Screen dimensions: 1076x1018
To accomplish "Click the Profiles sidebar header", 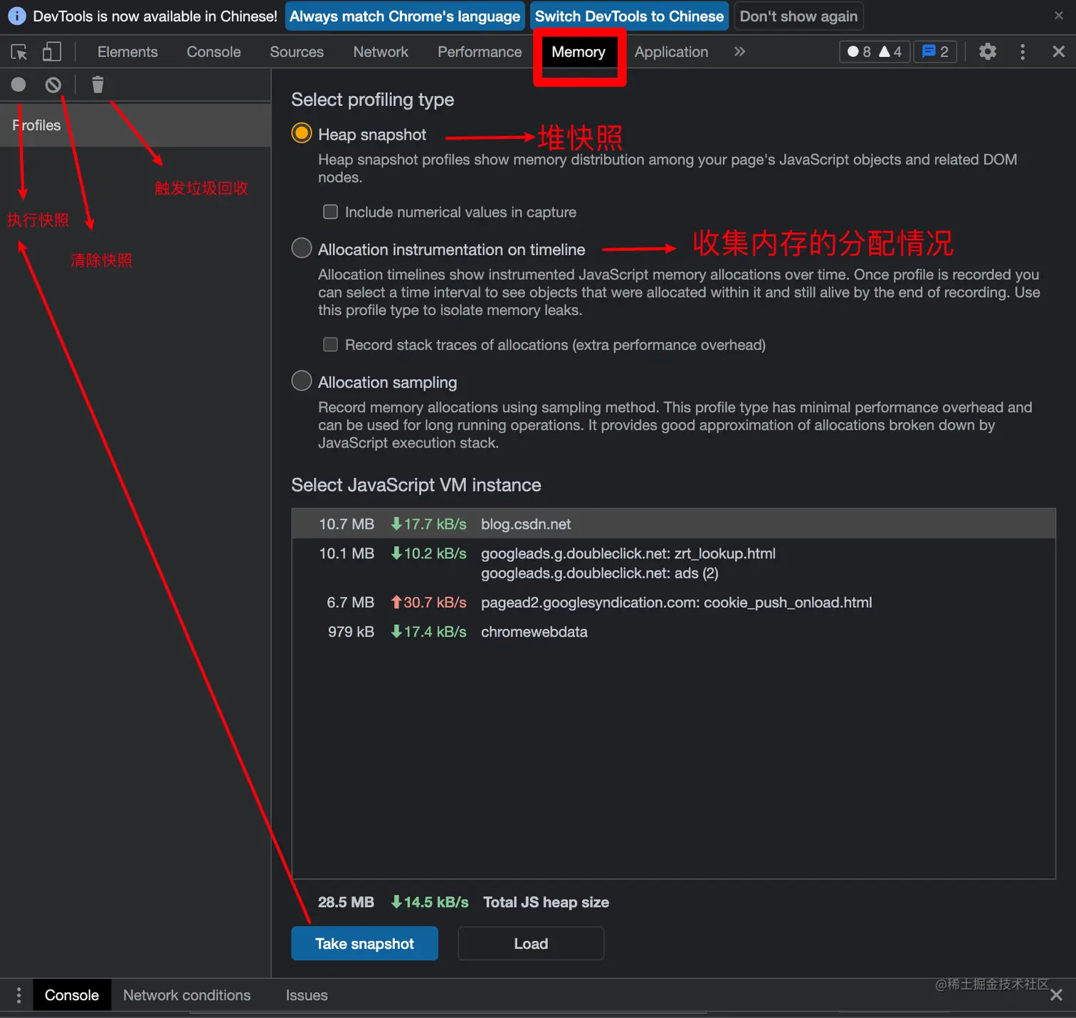I will coord(135,125).
